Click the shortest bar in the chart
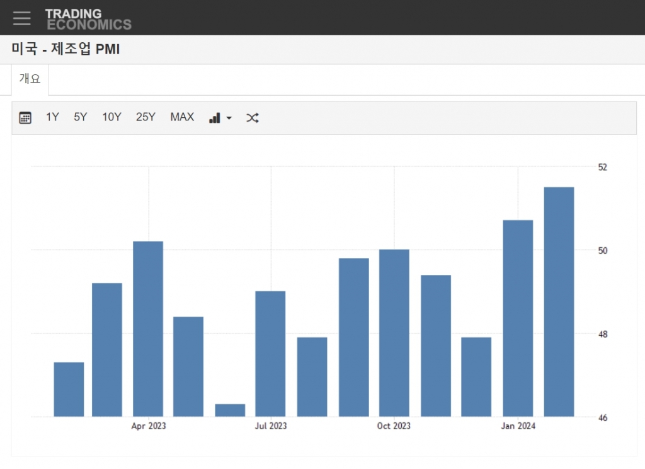Viewport: 645px width, 469px height. tap(230, 410)
